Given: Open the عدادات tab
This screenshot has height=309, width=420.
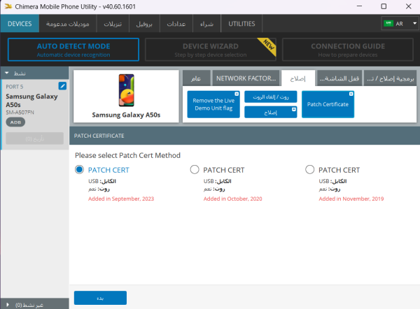Looking at the screenshot, I should pos(176,24).
